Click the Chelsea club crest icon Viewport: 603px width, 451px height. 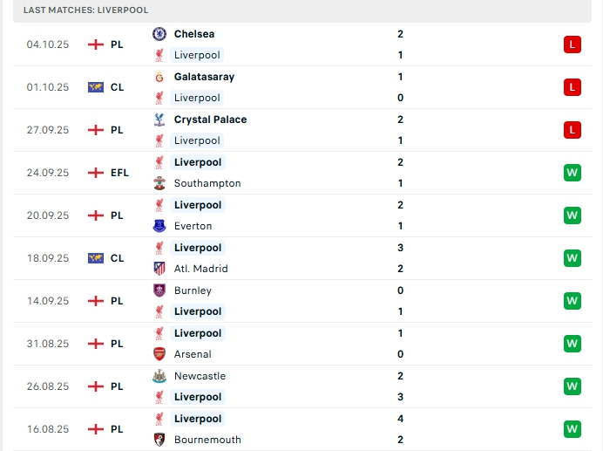click(x=159, y=34)
